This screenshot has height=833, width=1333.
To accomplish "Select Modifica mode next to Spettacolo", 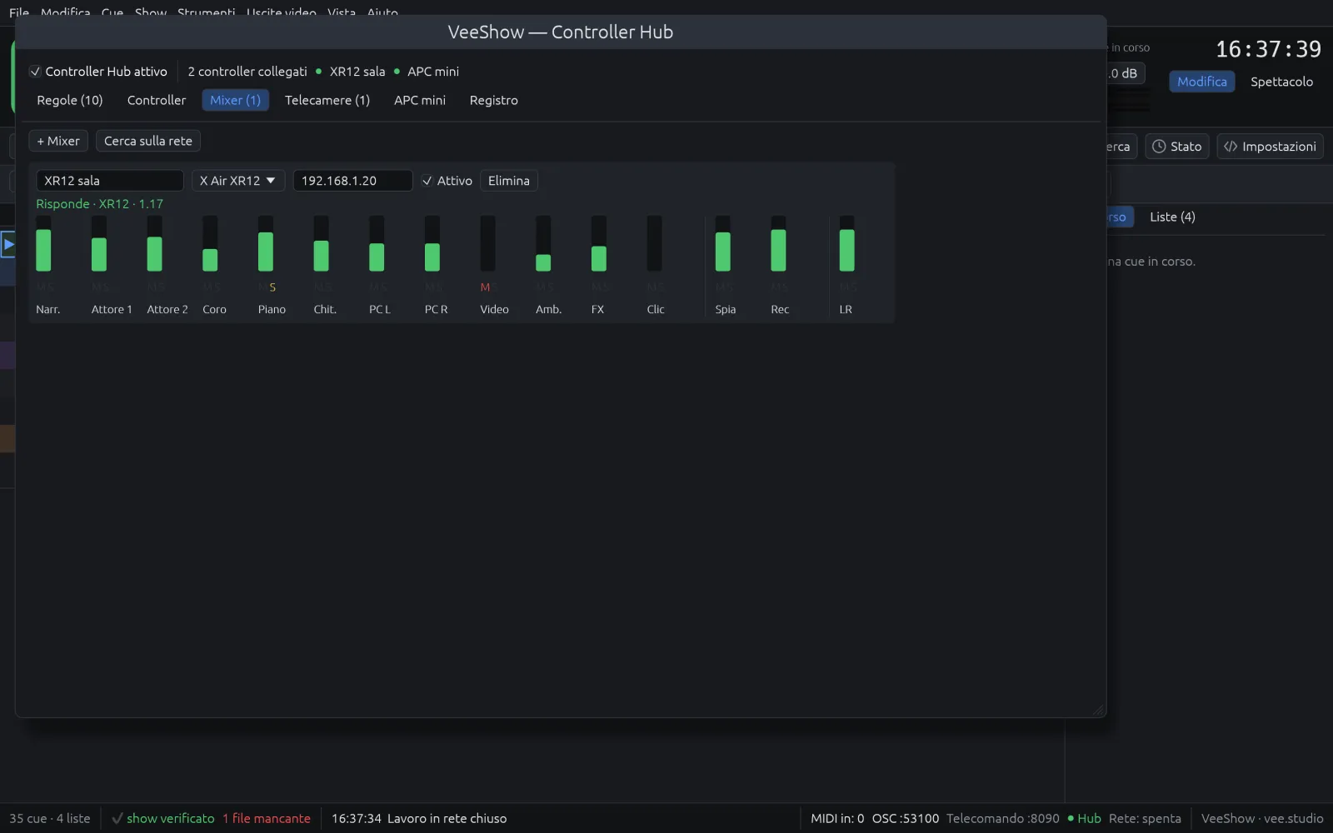I will point(1202,82).
